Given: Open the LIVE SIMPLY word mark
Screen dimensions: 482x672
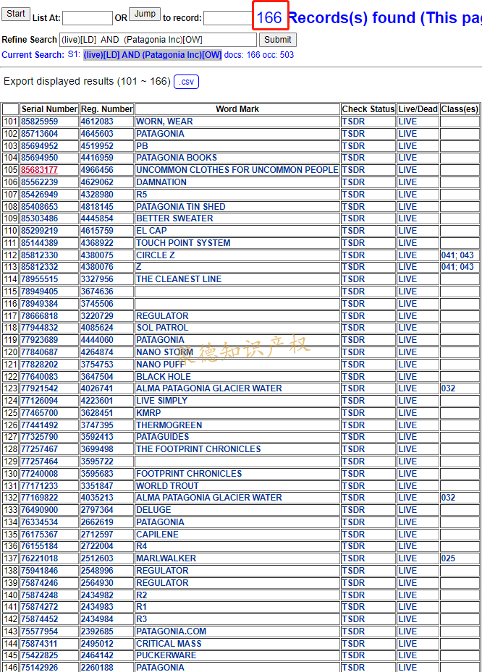Looking at the screenshot, I should click(x=161, y=401).
